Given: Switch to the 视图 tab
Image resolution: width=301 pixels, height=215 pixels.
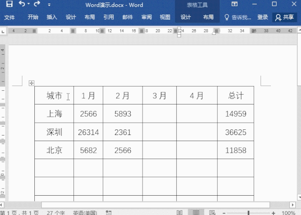Looking at the screenshot, I should [165, 17].
